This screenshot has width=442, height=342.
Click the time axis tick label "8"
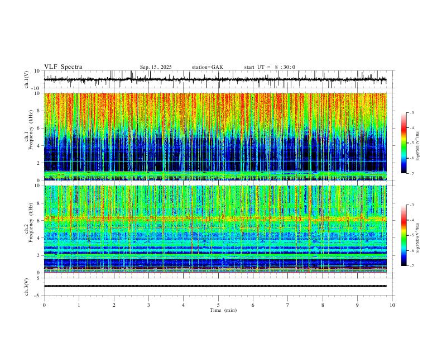[x=323, y=305]
